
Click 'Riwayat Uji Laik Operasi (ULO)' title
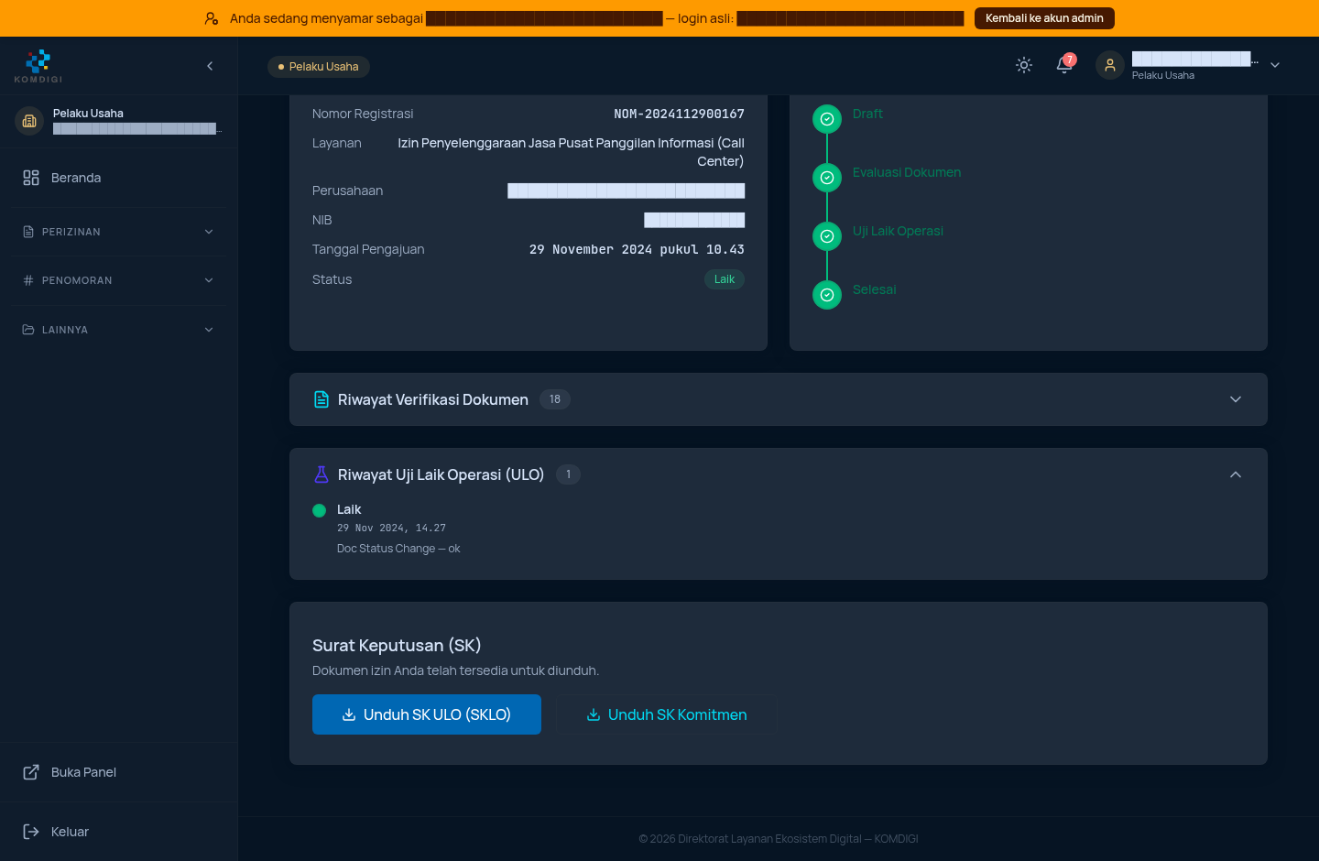pyautogui.click(x=441, y=474)
